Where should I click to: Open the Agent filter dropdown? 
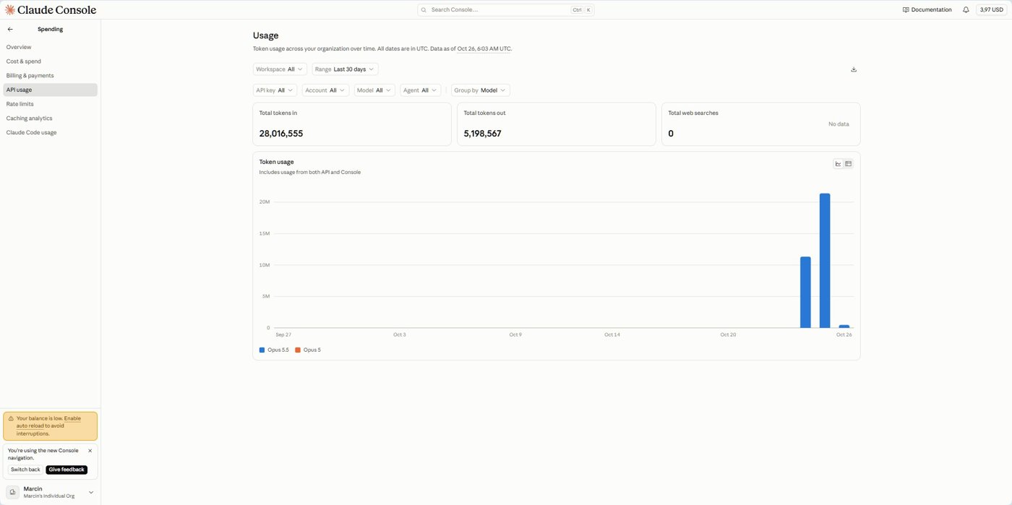[421, 90]
